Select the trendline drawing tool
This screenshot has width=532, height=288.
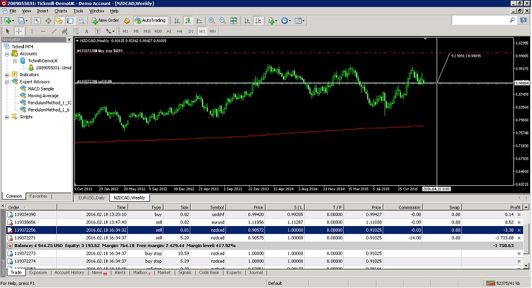(x=54, y=31)
